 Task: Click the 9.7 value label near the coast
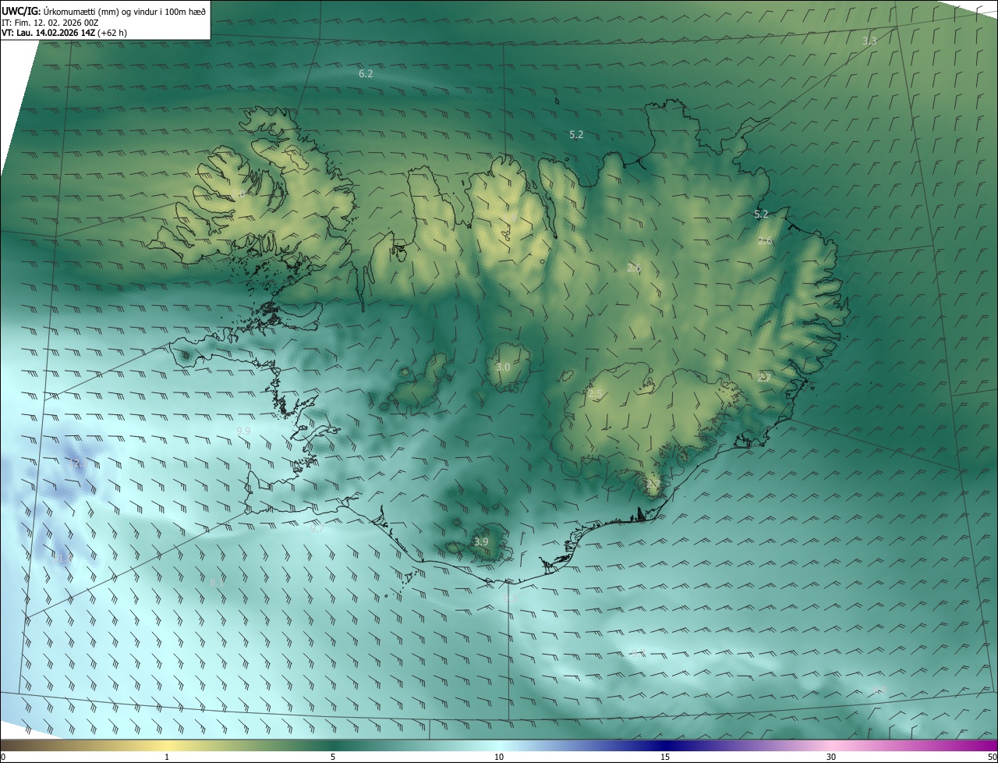[x=317, y=528]
